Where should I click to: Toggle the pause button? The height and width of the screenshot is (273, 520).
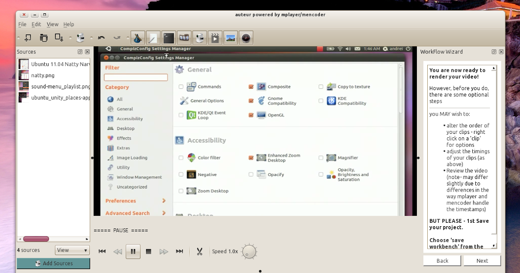[133, 251]
